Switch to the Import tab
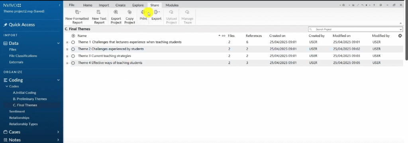 (104, 5)
